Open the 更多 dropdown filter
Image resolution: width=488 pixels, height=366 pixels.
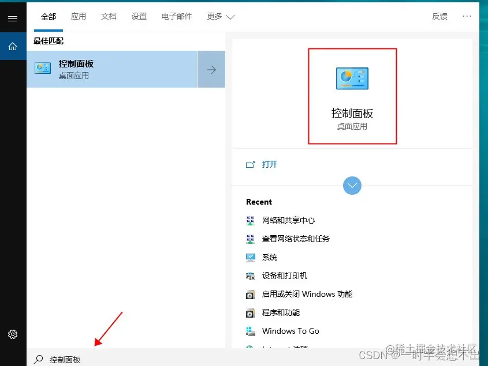point(221,16)
